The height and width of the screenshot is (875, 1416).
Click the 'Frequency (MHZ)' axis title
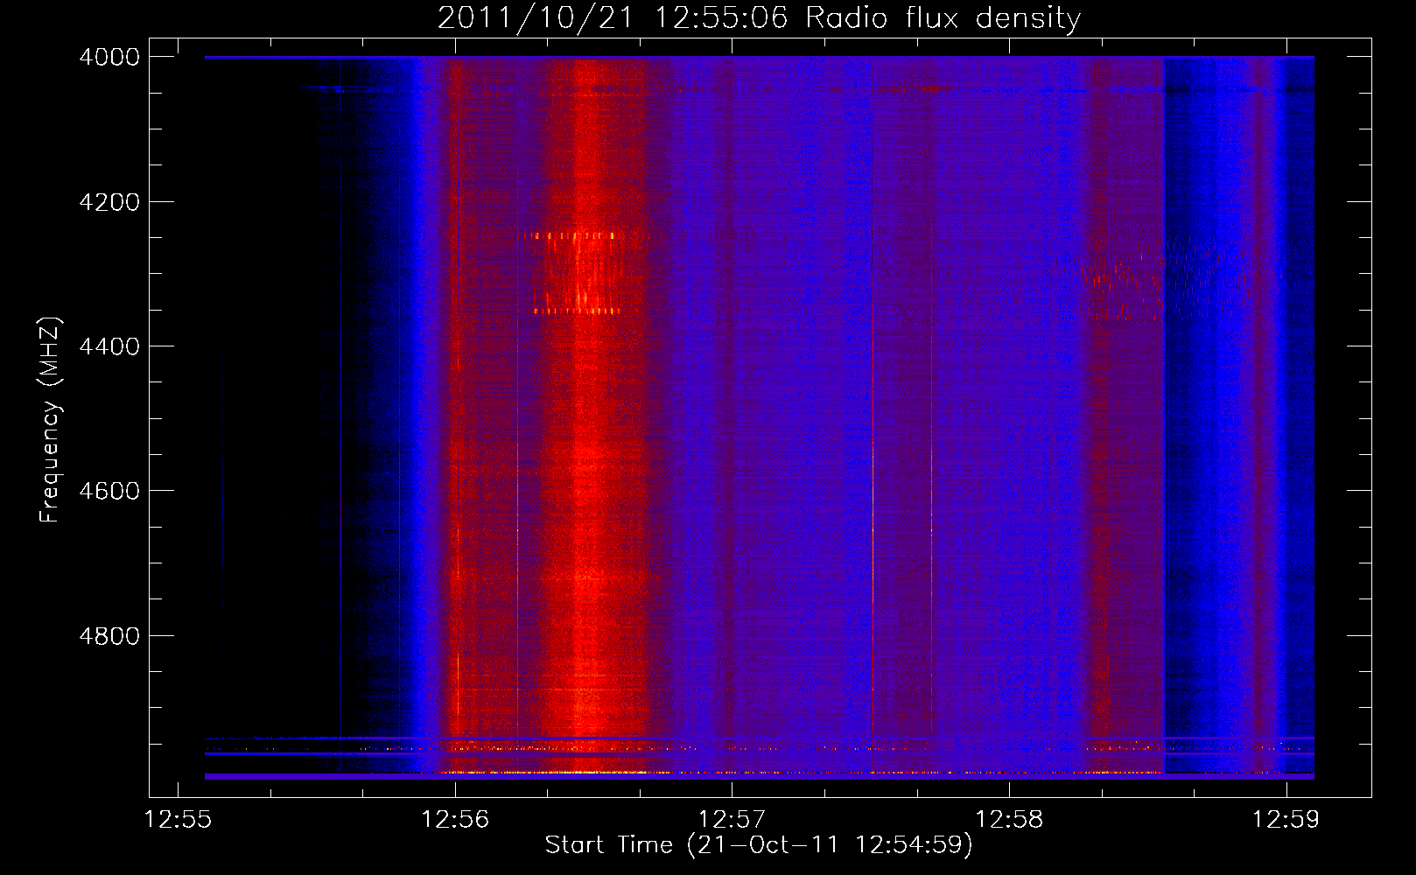point(50,419)
